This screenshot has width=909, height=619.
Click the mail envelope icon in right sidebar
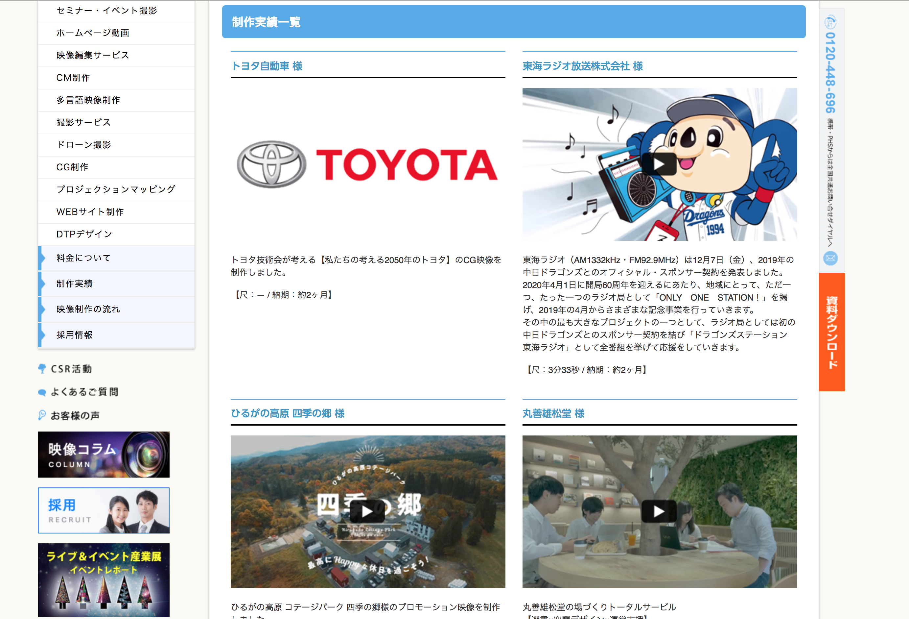[x=831, y=259]
